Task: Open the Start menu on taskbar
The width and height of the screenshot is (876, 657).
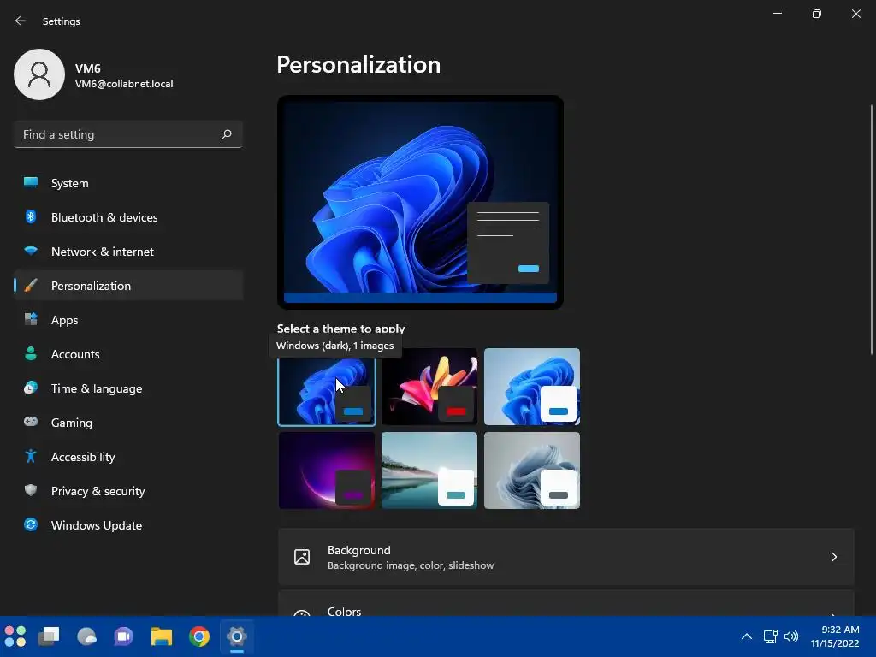Action: click(x=15, y=636)
